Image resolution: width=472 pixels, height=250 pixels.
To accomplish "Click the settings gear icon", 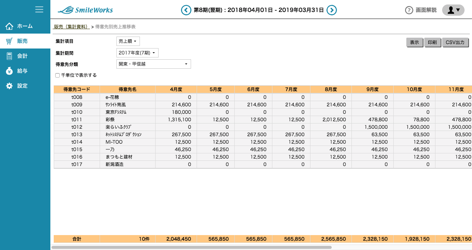I will [9, 86].
